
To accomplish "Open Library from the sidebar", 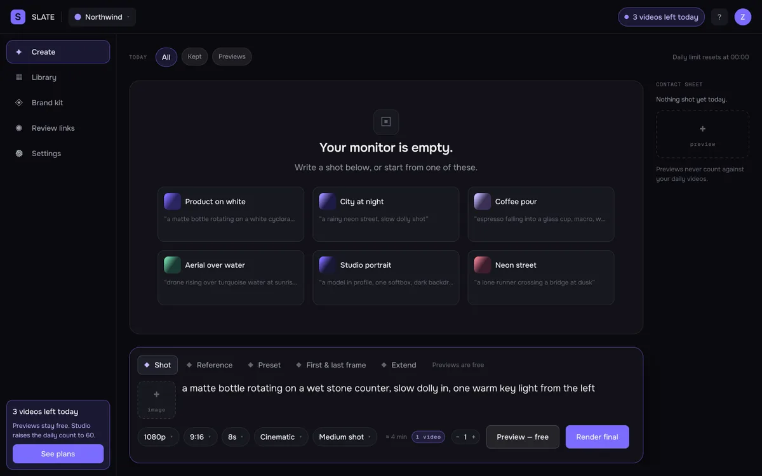I will tap(58, 77).
